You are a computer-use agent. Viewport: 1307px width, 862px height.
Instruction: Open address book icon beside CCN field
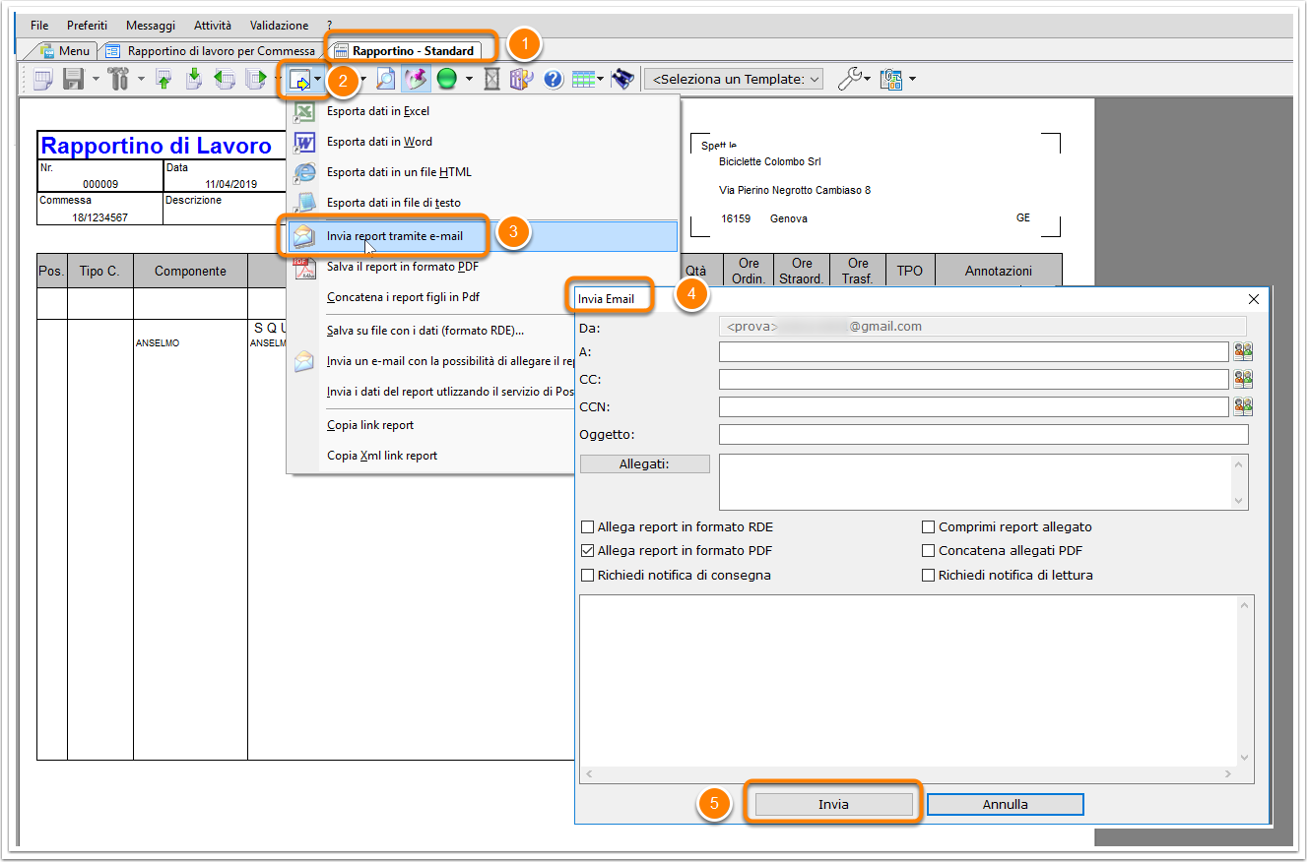(x=1243, y=406)
